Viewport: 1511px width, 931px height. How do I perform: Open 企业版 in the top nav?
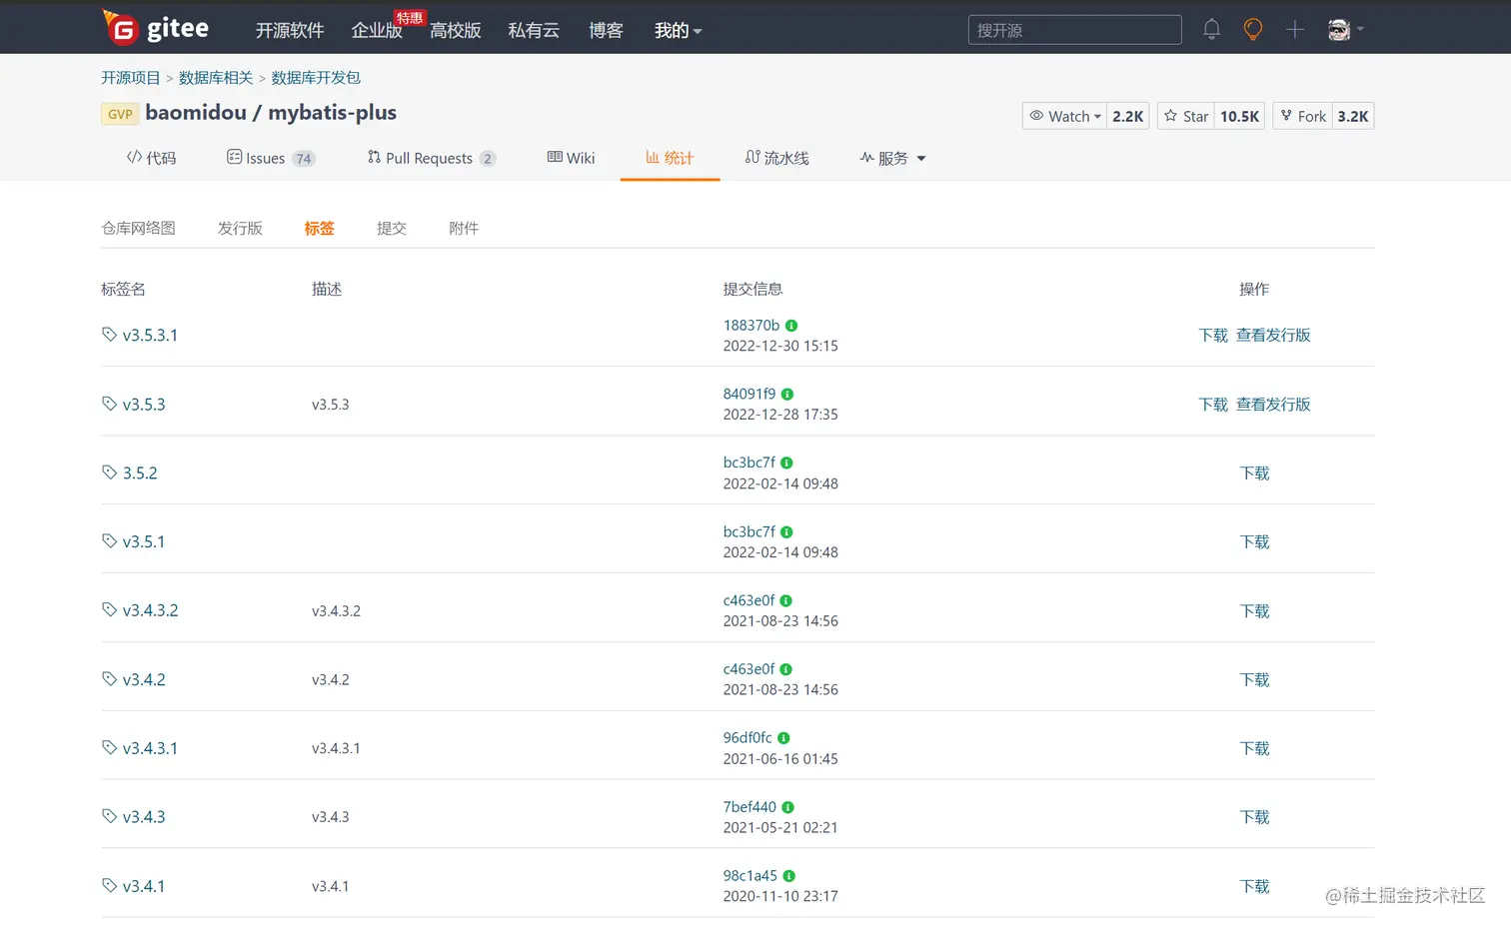pyautogui.click(x=377, y=31)
